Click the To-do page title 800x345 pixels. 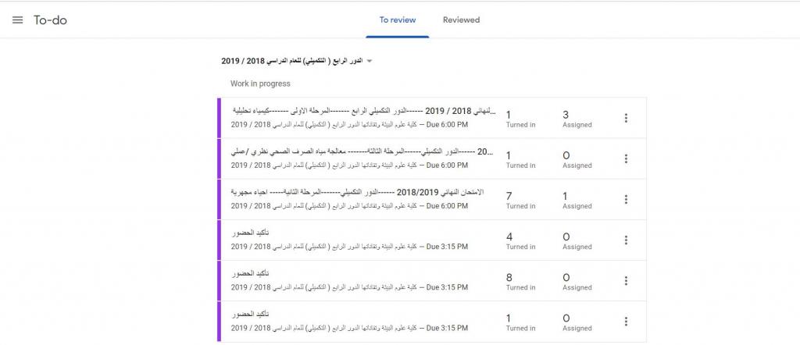(x=50, y=20)
